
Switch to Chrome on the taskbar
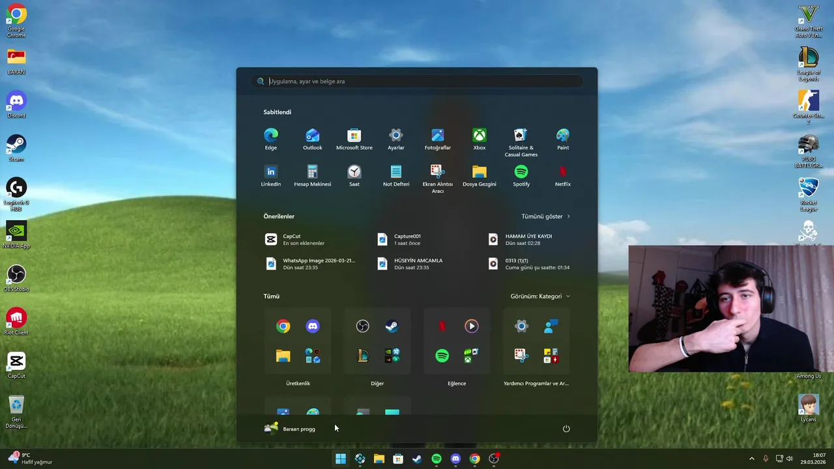(x=475, y=459)
